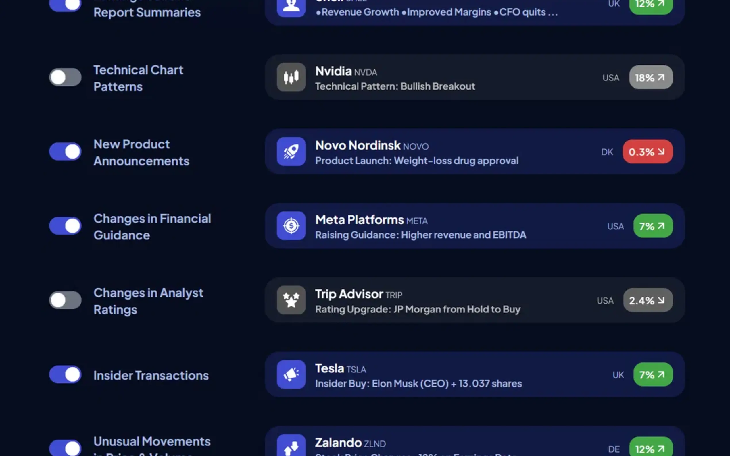Screen dimensions: 730x456
Task: Click Nvidia's 18% gain badge
Action: pyautogui.click(x=651, y=78)
